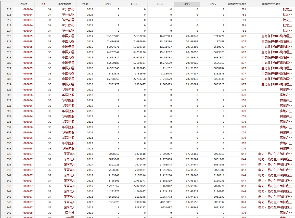Click IndustryName 批发业 in row 313

click(287, 25)
